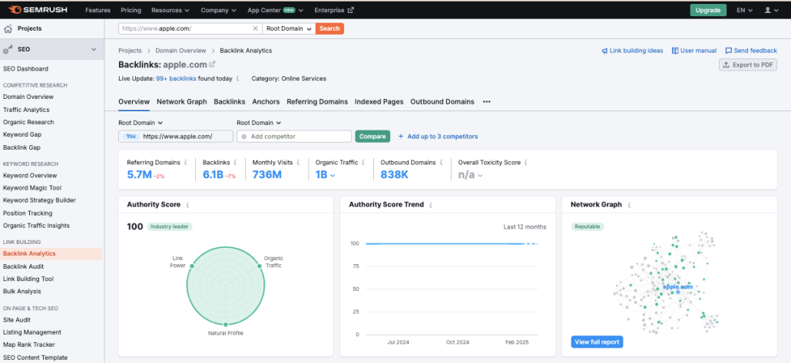
Task: Open the Projects home icon
Action: point(8,28)
